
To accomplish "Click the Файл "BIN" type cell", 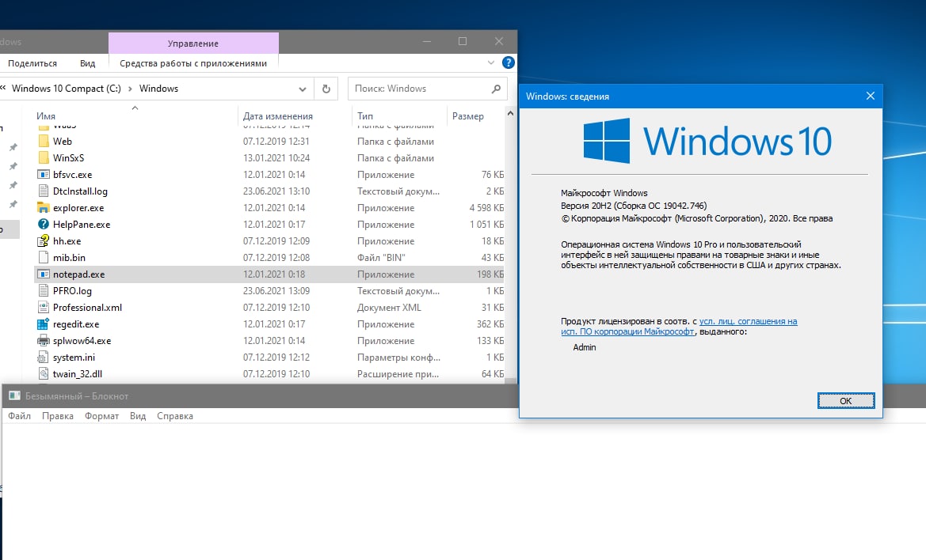I will (381, 257).
